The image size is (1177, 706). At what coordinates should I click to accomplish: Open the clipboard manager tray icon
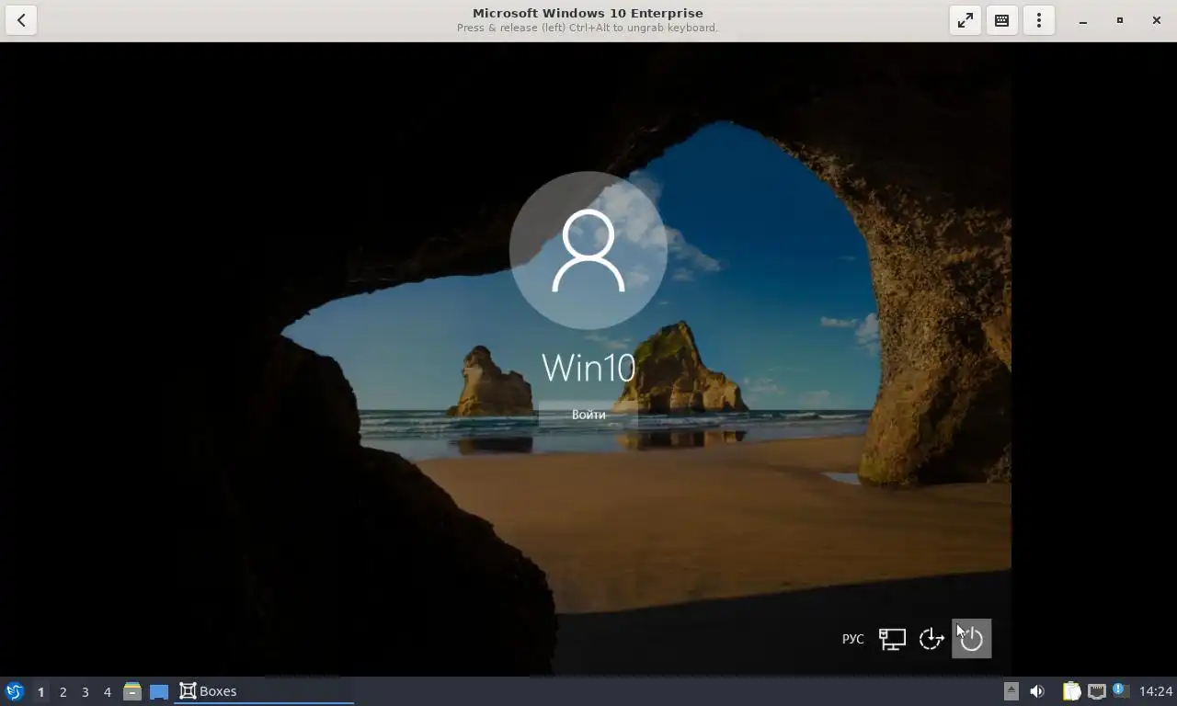[x=1072, y=691]
